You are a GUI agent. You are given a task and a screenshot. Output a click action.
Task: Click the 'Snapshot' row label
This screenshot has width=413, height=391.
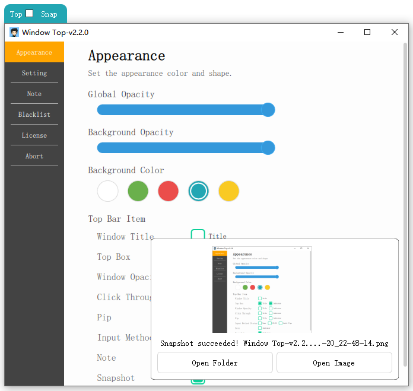coord(116,378)
